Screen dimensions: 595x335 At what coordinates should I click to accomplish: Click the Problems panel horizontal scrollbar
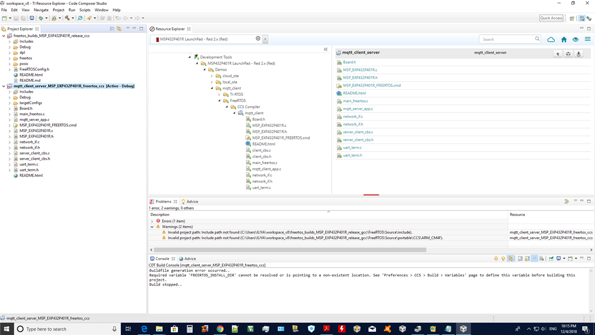(290, 250)
